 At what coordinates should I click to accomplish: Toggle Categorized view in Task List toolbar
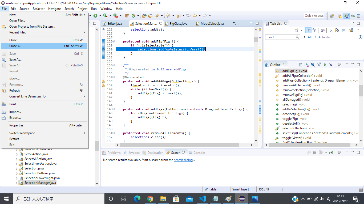[308, 30]
